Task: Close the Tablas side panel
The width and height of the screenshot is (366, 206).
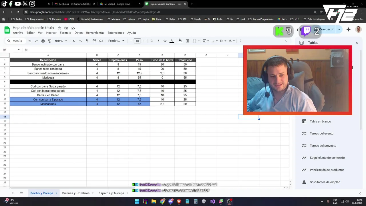Action: click(x=357, y=43)
